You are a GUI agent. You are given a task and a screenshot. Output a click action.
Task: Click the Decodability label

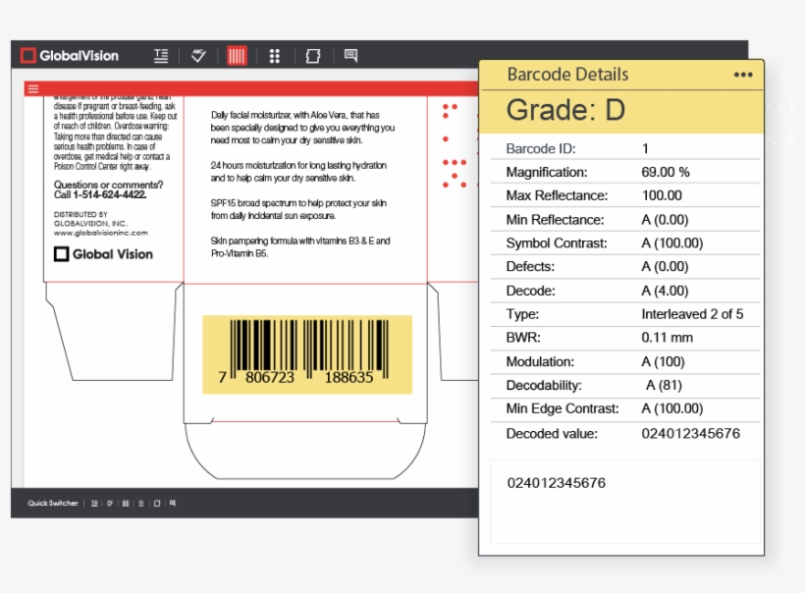point(544,385)
